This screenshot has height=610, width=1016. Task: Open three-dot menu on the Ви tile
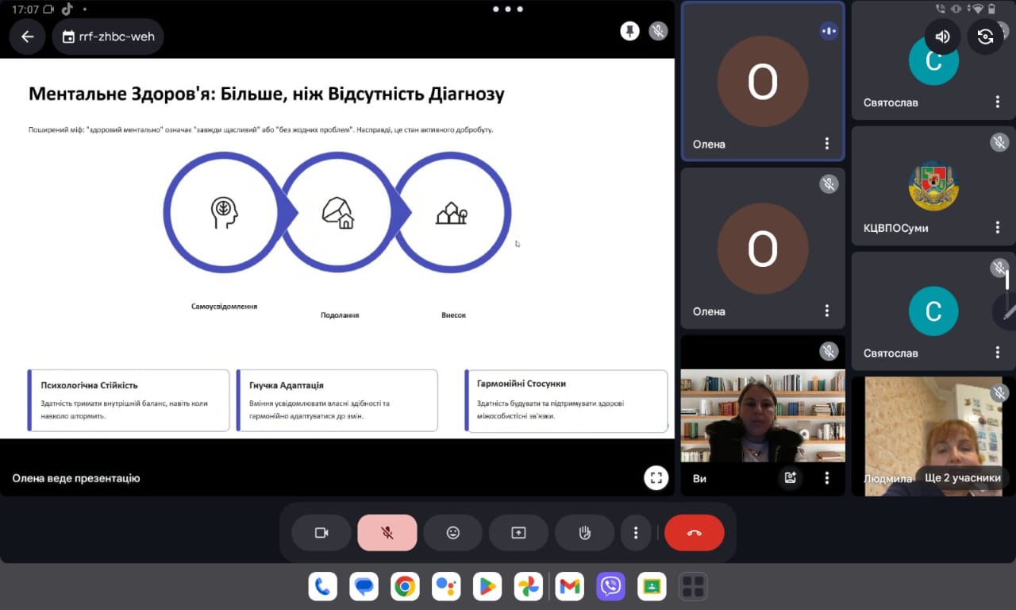click(826, 478)
